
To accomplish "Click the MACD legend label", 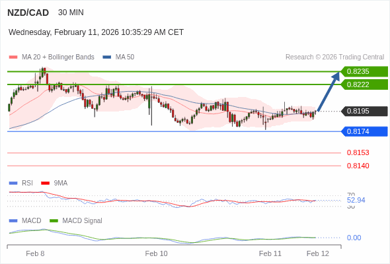I will click(31, 220).
